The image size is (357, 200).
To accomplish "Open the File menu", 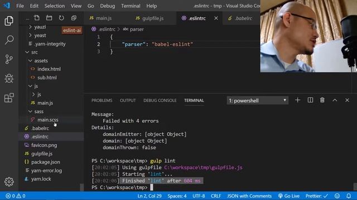I will point(20,6).
